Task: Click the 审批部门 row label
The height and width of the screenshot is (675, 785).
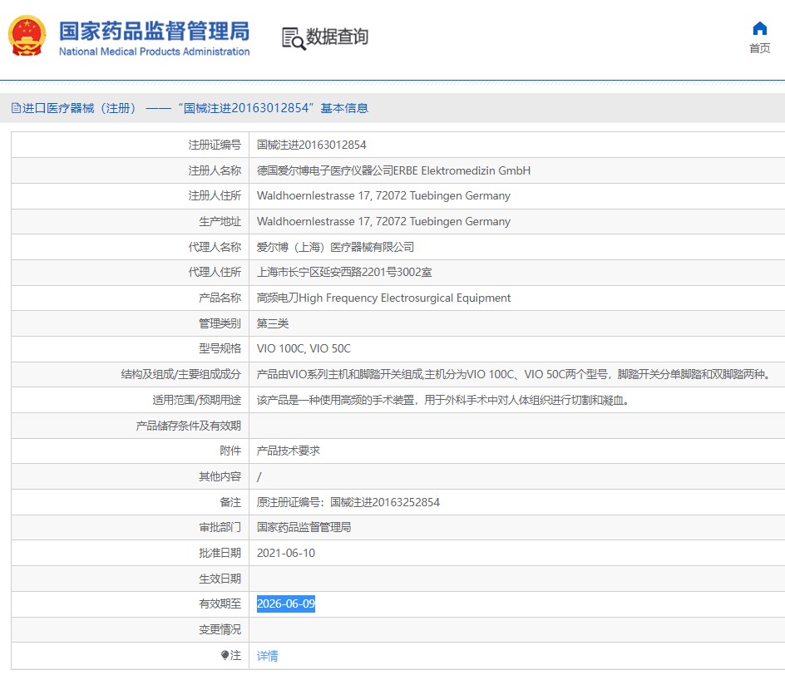Action: (x=220, y=527)
